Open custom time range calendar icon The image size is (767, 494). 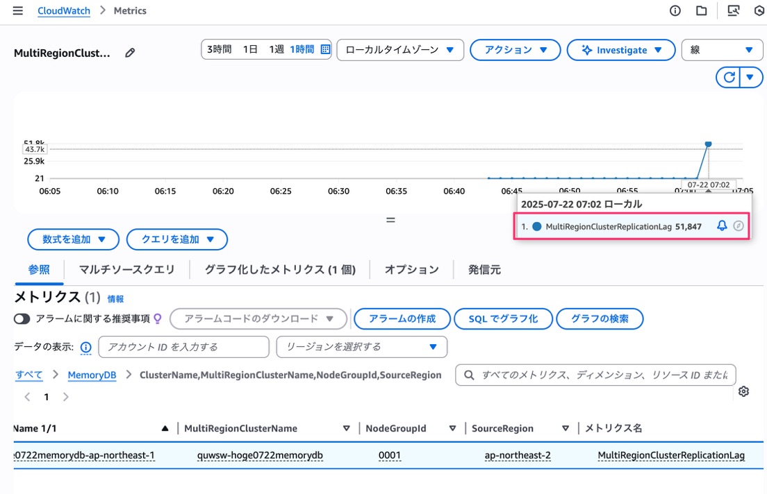coord(325,49)
